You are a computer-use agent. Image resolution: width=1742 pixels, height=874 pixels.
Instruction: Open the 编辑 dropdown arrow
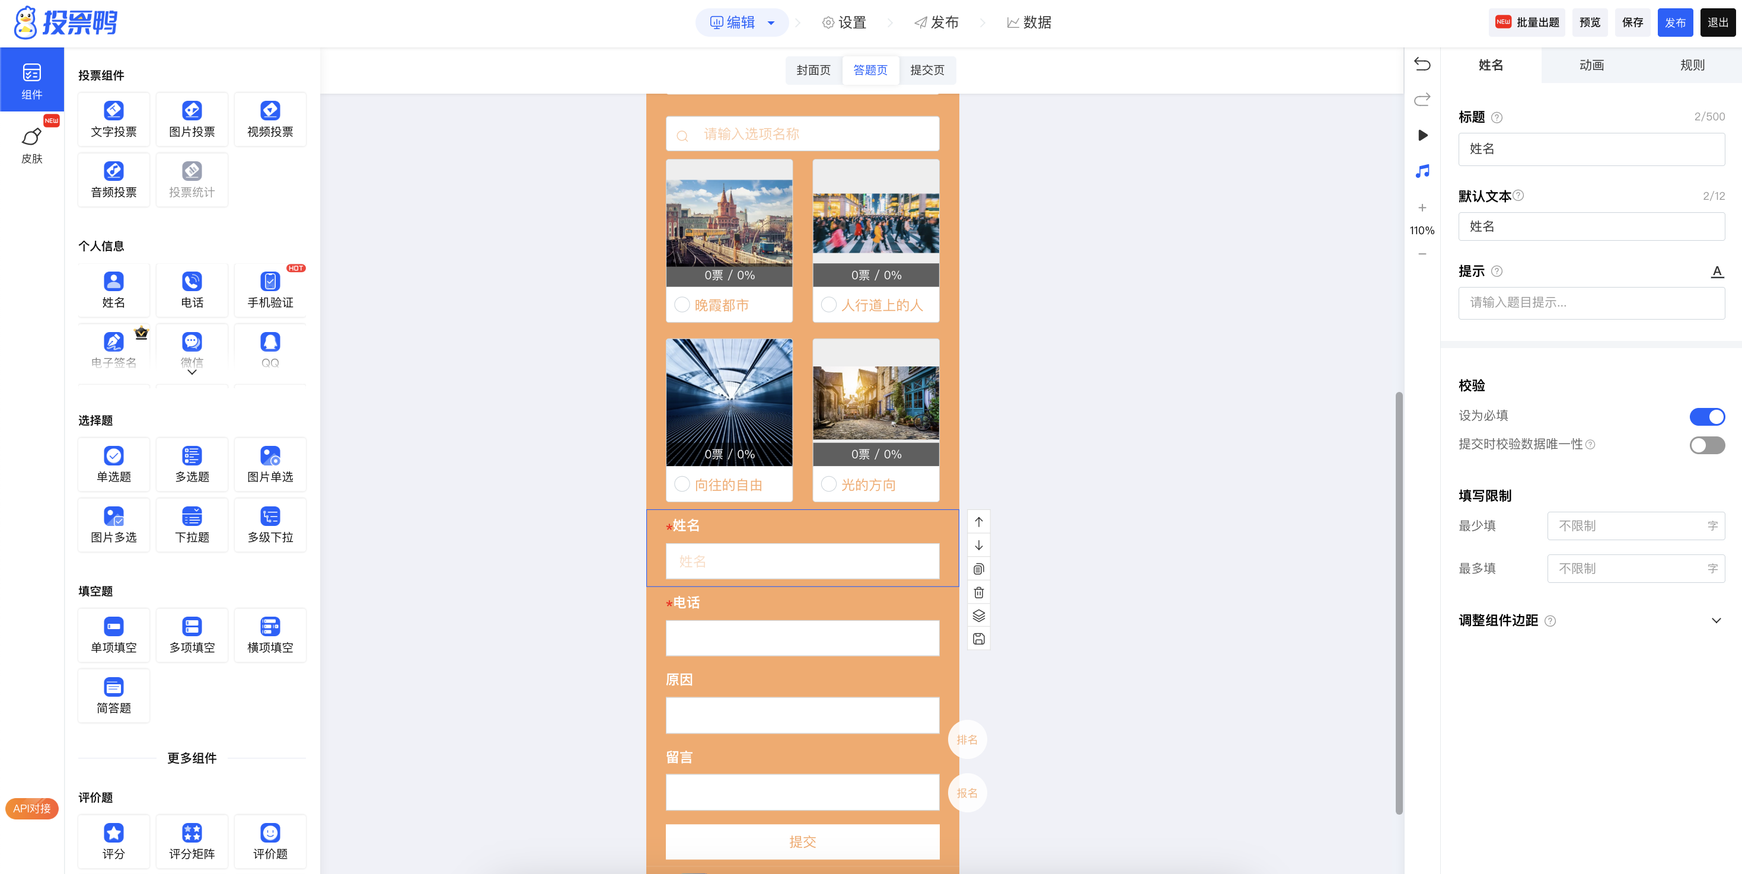(771, 23)
